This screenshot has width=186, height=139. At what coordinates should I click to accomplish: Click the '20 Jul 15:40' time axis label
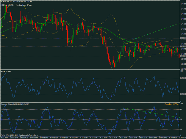coord(44,138)
